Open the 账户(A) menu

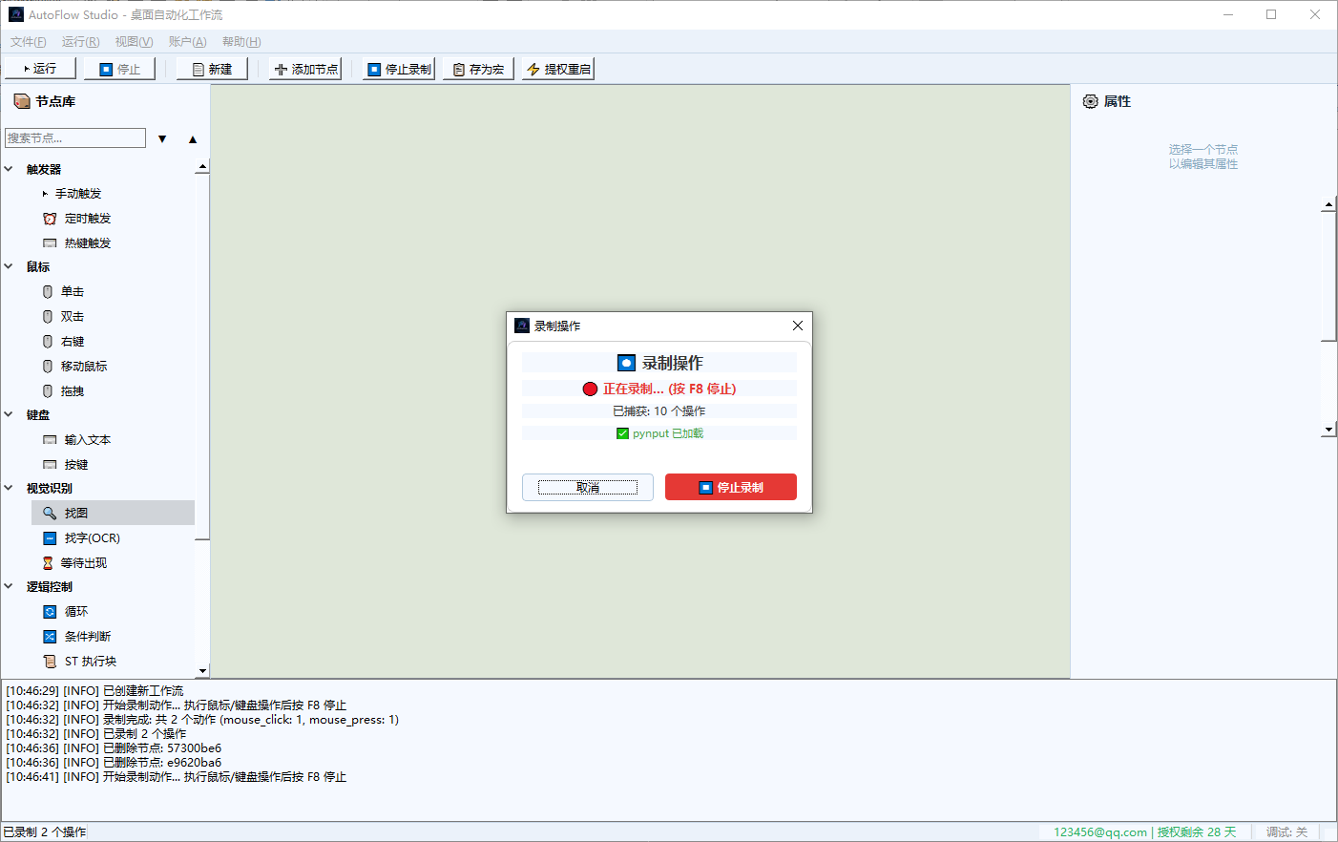pos(187,42)
